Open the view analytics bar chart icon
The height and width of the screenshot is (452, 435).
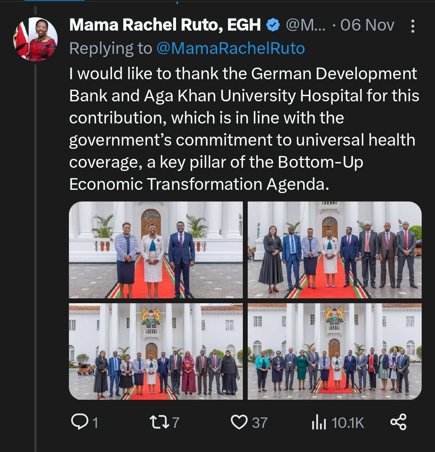click(x=319, y=423)
